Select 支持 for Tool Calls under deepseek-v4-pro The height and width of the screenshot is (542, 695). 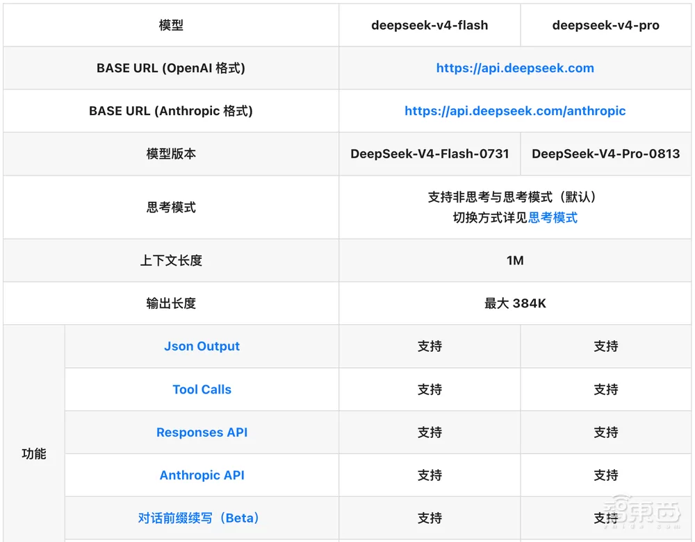[605, 389]
